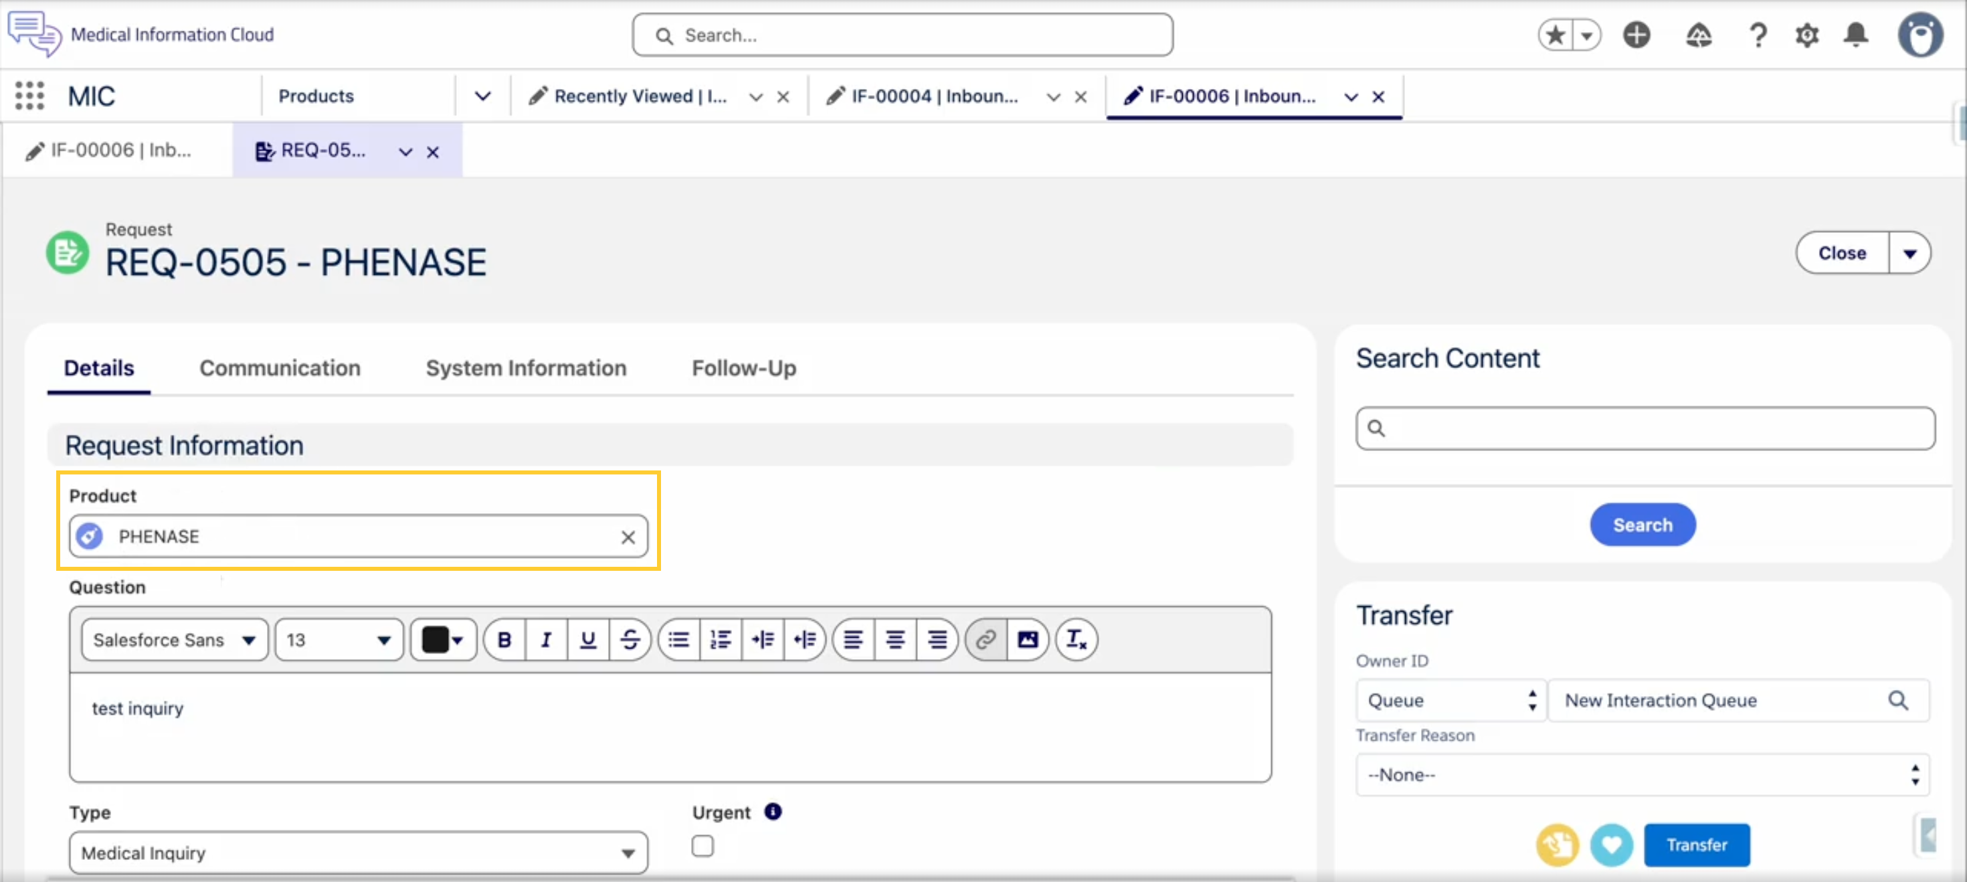
Task: Open the user profile avatar
Action: coord(1920,35)
